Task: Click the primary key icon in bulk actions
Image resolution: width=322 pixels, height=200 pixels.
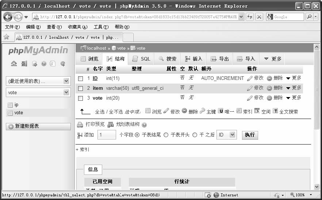Action: pyautogui.click(x=203, y=111)
